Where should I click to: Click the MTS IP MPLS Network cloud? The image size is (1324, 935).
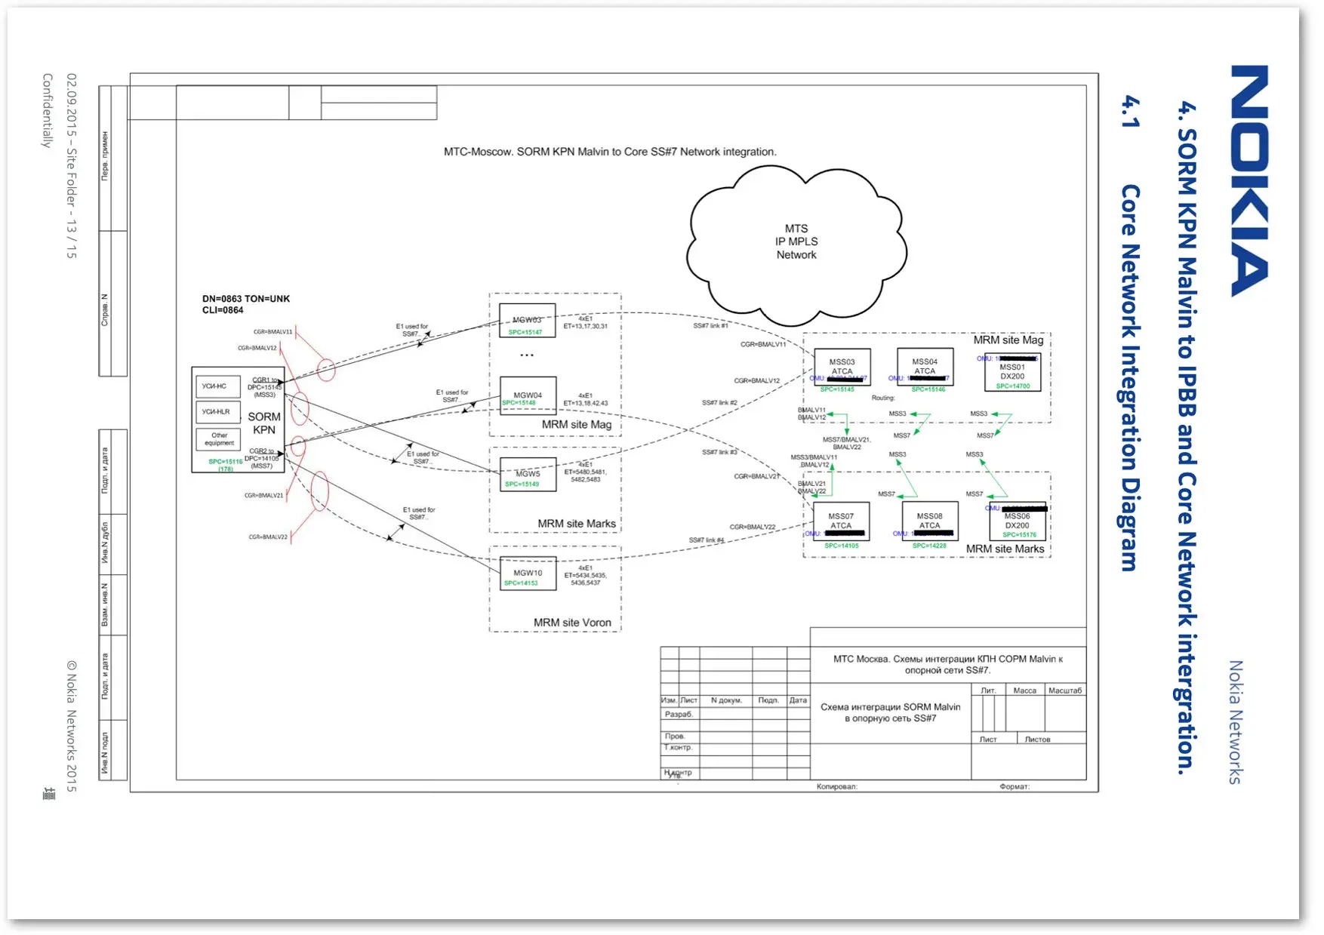tap(796, 241)
